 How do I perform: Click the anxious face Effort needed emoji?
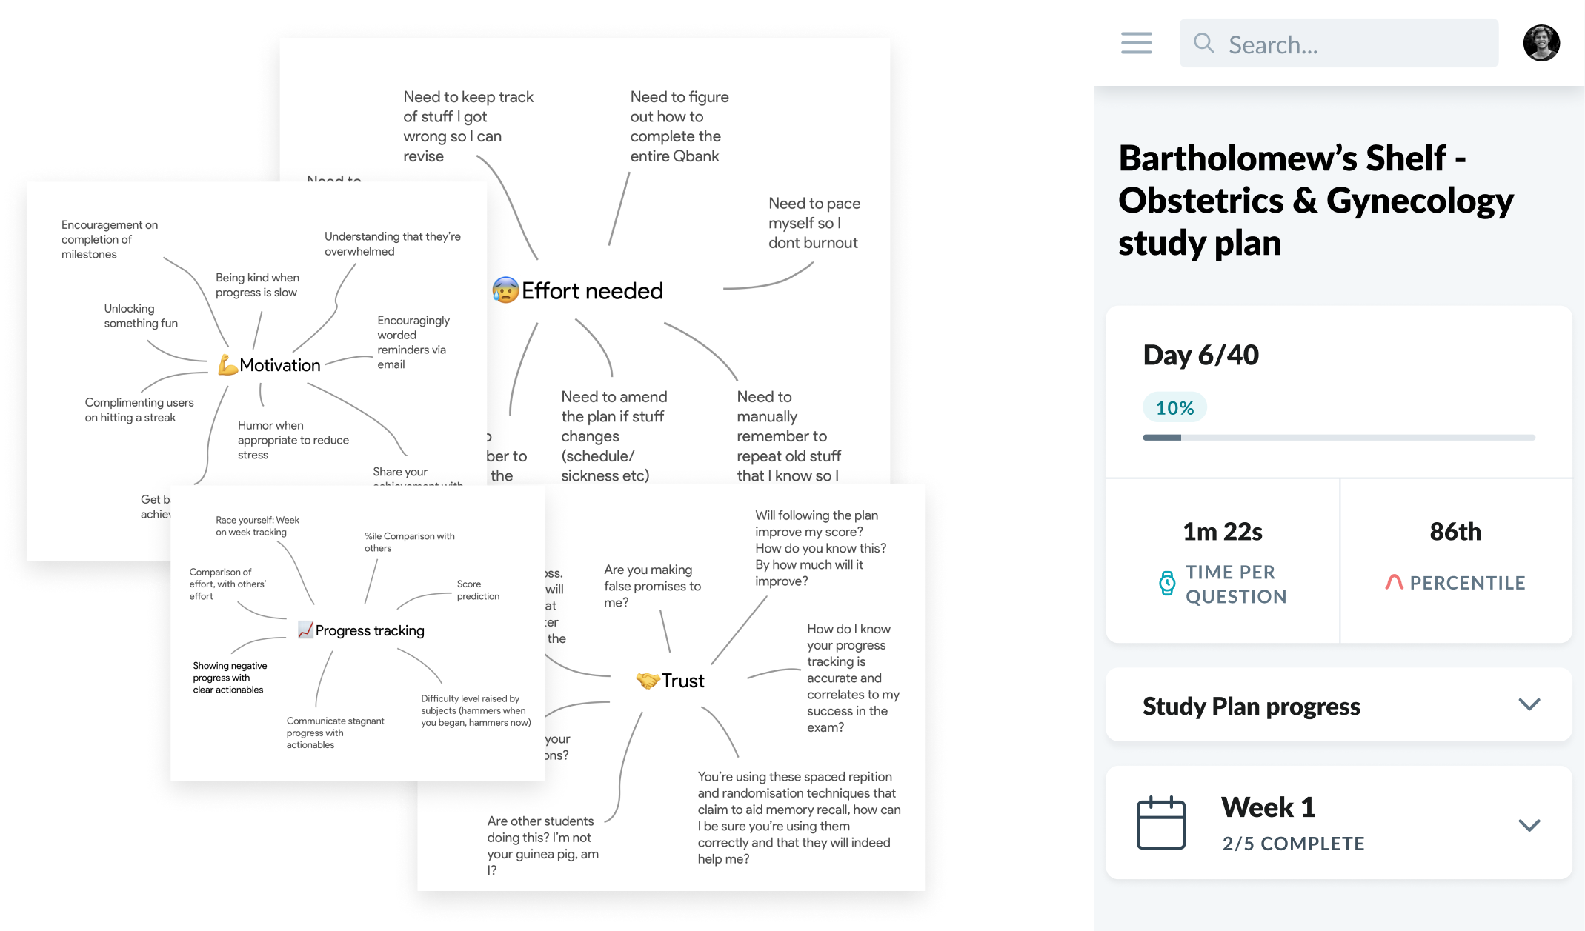[505, 290]
